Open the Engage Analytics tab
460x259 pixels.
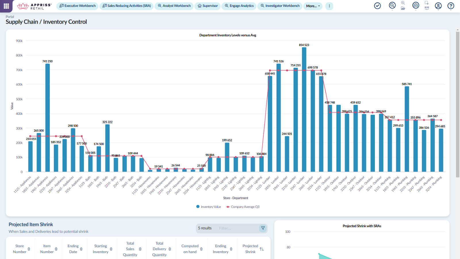pyautogui.click(x=239, y=6)
